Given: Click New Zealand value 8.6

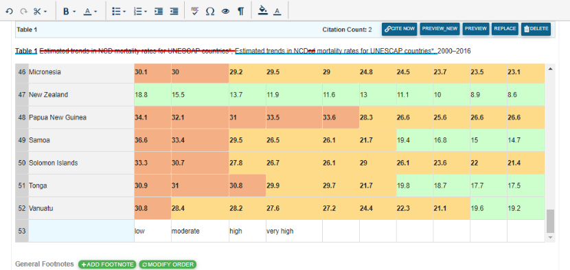Looking at the screenshot, I should [526, 95].
